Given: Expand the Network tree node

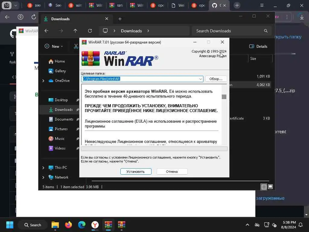Looking at the screenshot, I should [43, 177].
